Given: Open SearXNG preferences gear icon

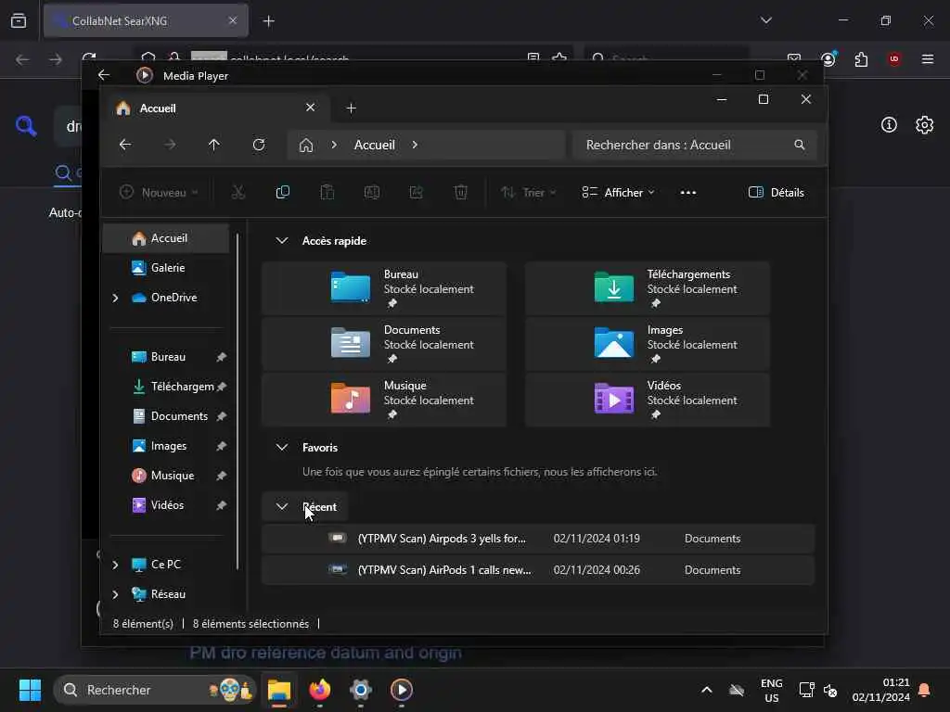Looking at the screenshot, I should [x=925, y=125].
